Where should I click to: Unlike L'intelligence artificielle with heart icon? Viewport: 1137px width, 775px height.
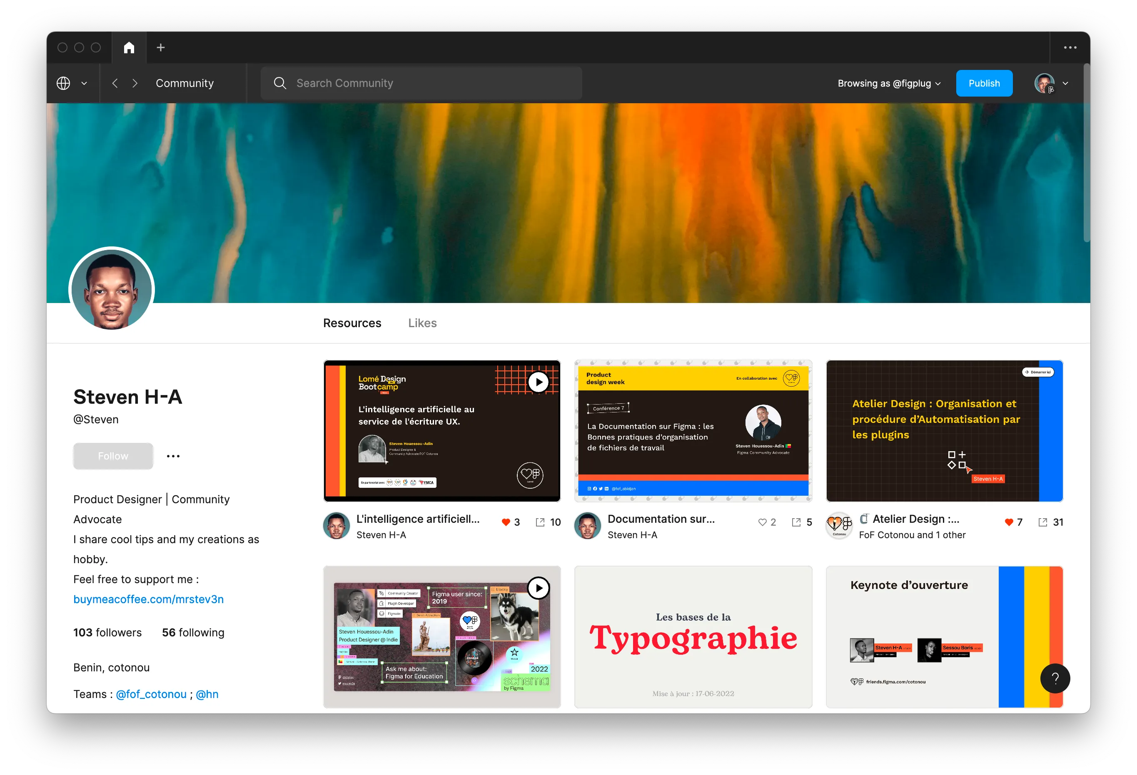(506, 523)
